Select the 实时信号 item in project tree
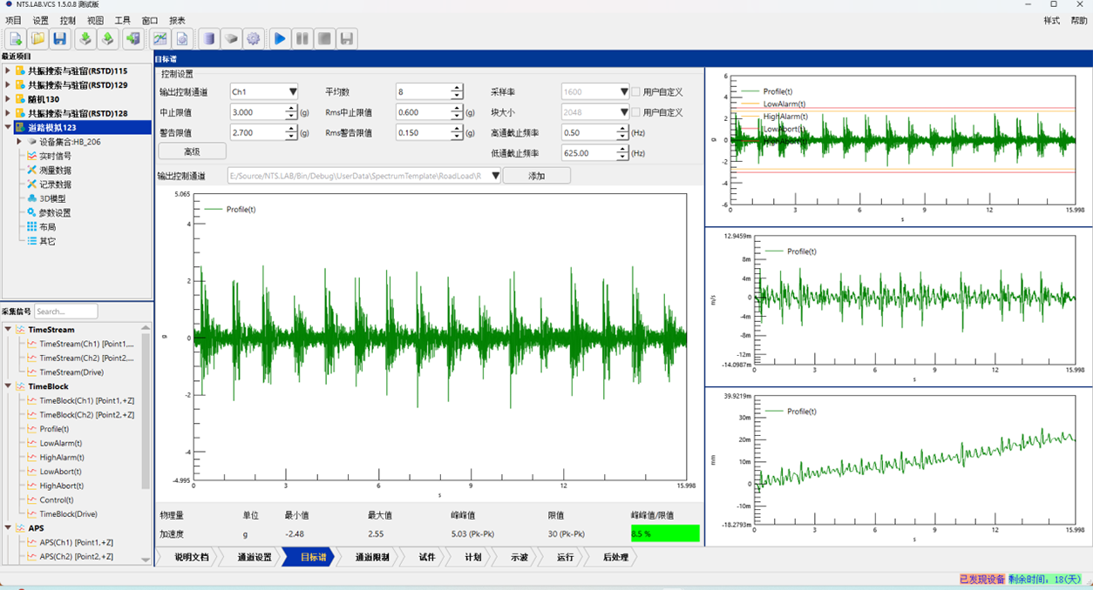Screen dimensions: 1093x590 point(55,156)
